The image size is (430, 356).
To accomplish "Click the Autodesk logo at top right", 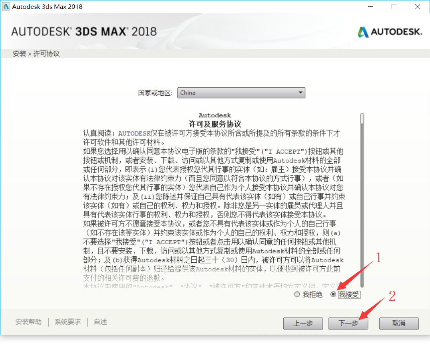I will pos(390,32).
